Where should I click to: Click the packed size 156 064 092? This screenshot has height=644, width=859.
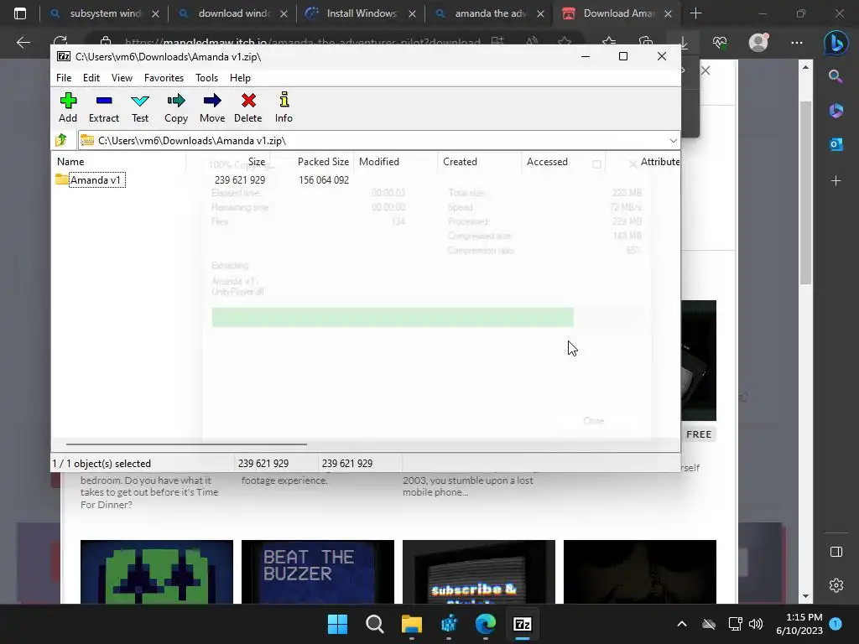point(324,180)
